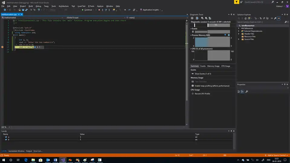Image resolution: width=290 pixels, height=163 pixels.
Task: Click Zoom In icon in Diagnostic Tools
Action: (202, 18)
